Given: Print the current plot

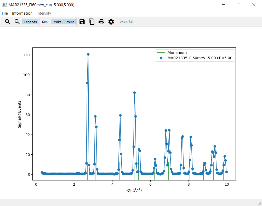Looking at the screenshot, I should [101, 22].
